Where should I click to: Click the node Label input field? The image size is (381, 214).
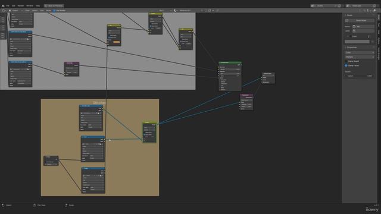364,31
